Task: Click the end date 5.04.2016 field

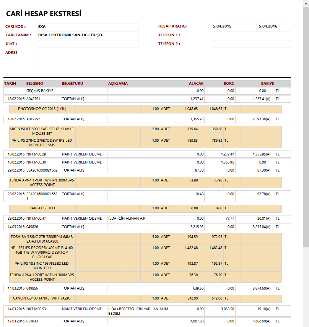Action: (273, 27)
